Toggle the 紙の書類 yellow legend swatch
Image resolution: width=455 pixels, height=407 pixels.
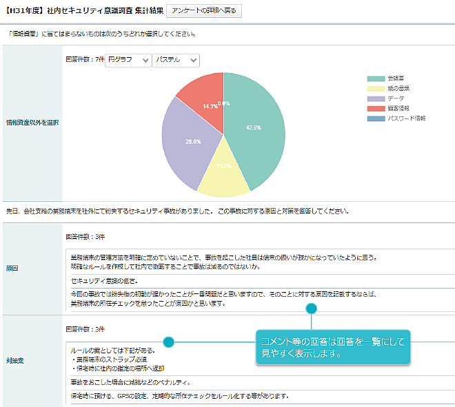pos(376,89)
